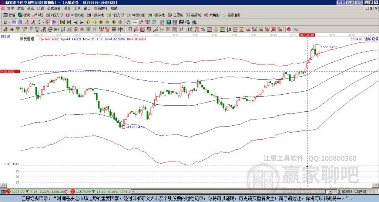The image size is (379, 202).
Task: Open the 江恩 menu
Action: [41, 8]
